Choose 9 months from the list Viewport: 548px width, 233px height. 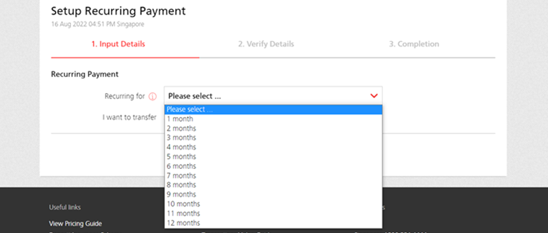(181, 194)
